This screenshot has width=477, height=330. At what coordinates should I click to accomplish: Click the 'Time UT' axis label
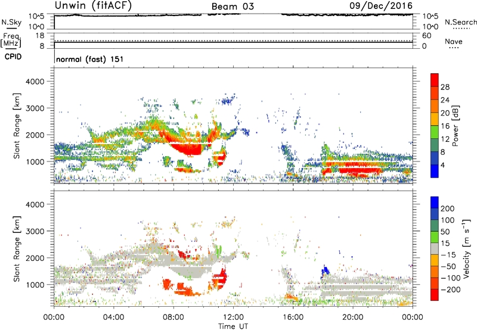pyautogui.click(x=233, y=326)
